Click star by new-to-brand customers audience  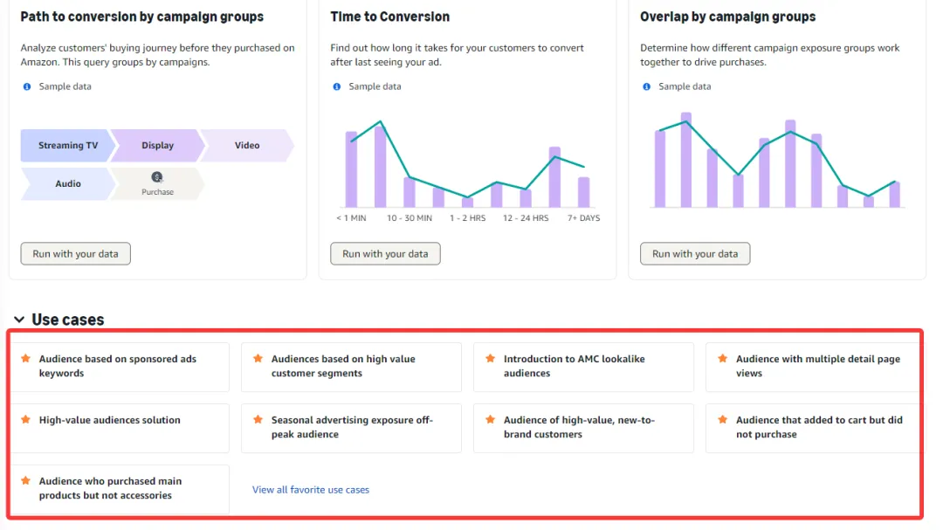click(491, 420)
